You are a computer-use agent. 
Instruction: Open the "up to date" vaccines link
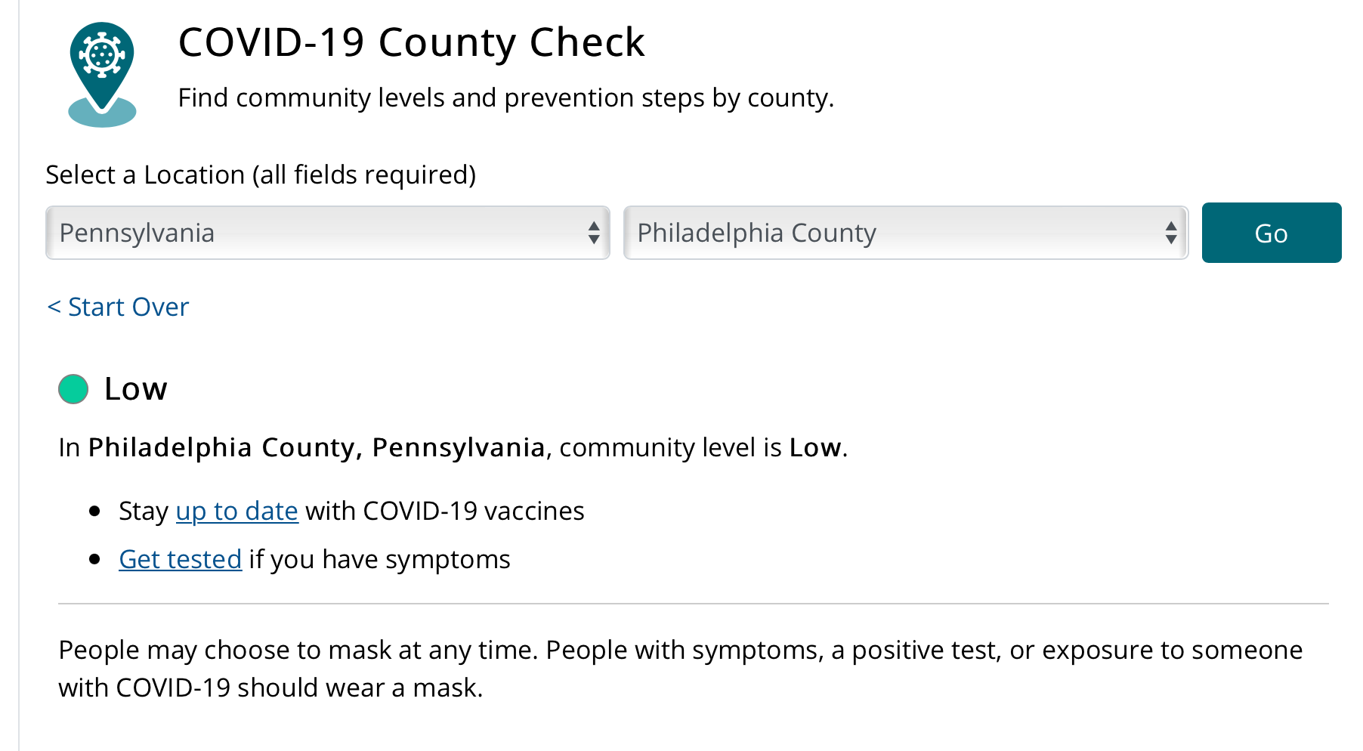pyautogui.click(x=236, y=511)
